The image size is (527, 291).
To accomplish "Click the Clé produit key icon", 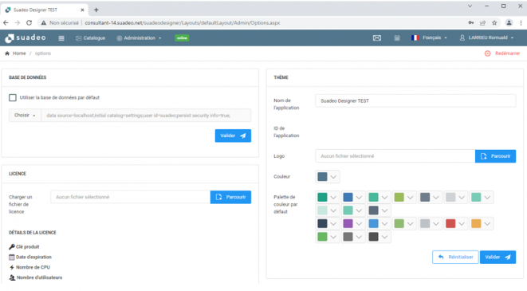I will pyautogui.click(x=12, y=246).
